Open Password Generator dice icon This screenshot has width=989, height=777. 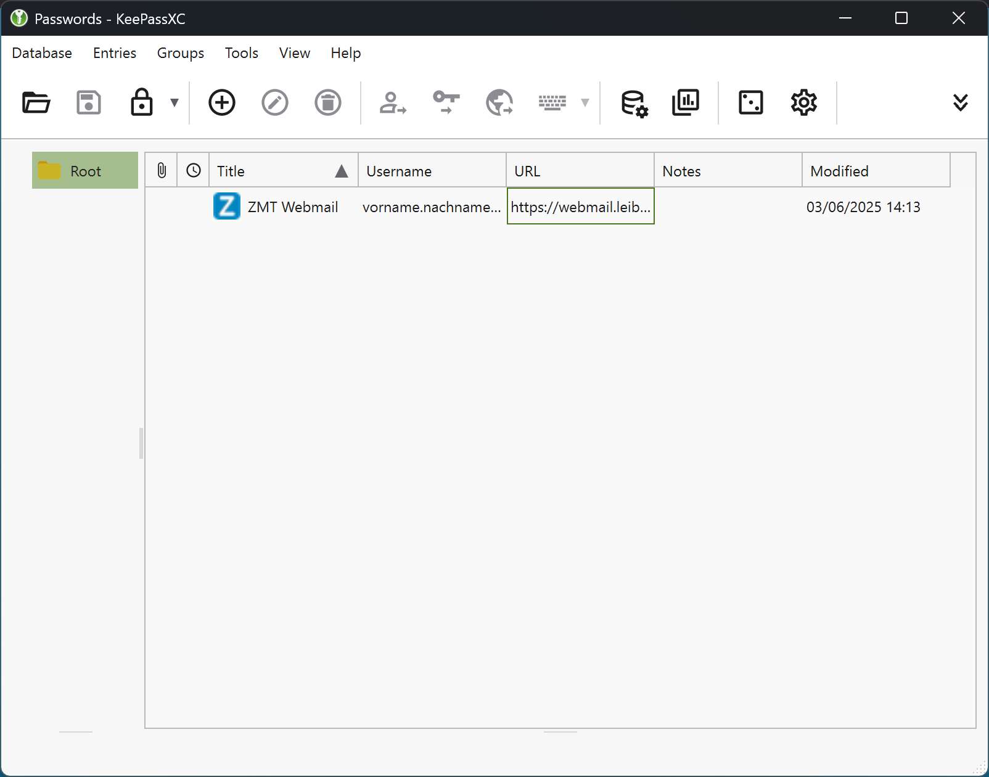click(x=750, y=102)
